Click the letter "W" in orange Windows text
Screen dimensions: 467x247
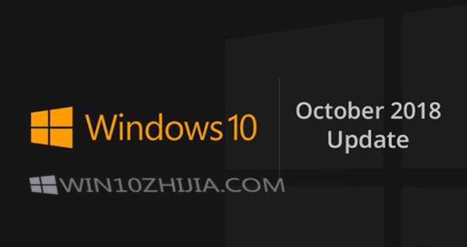[99, 127]
